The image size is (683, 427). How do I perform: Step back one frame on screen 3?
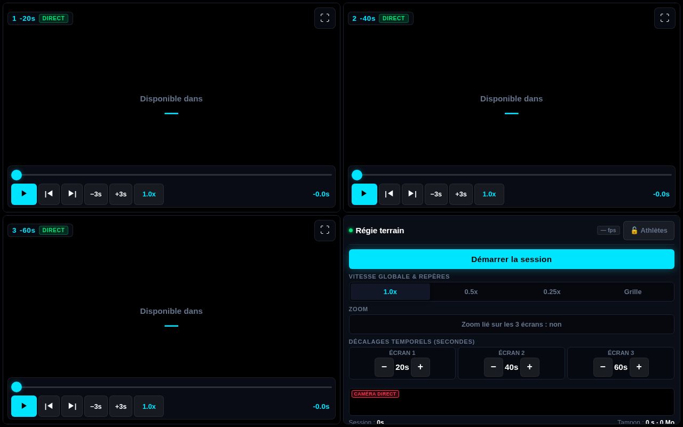[49, 406]
